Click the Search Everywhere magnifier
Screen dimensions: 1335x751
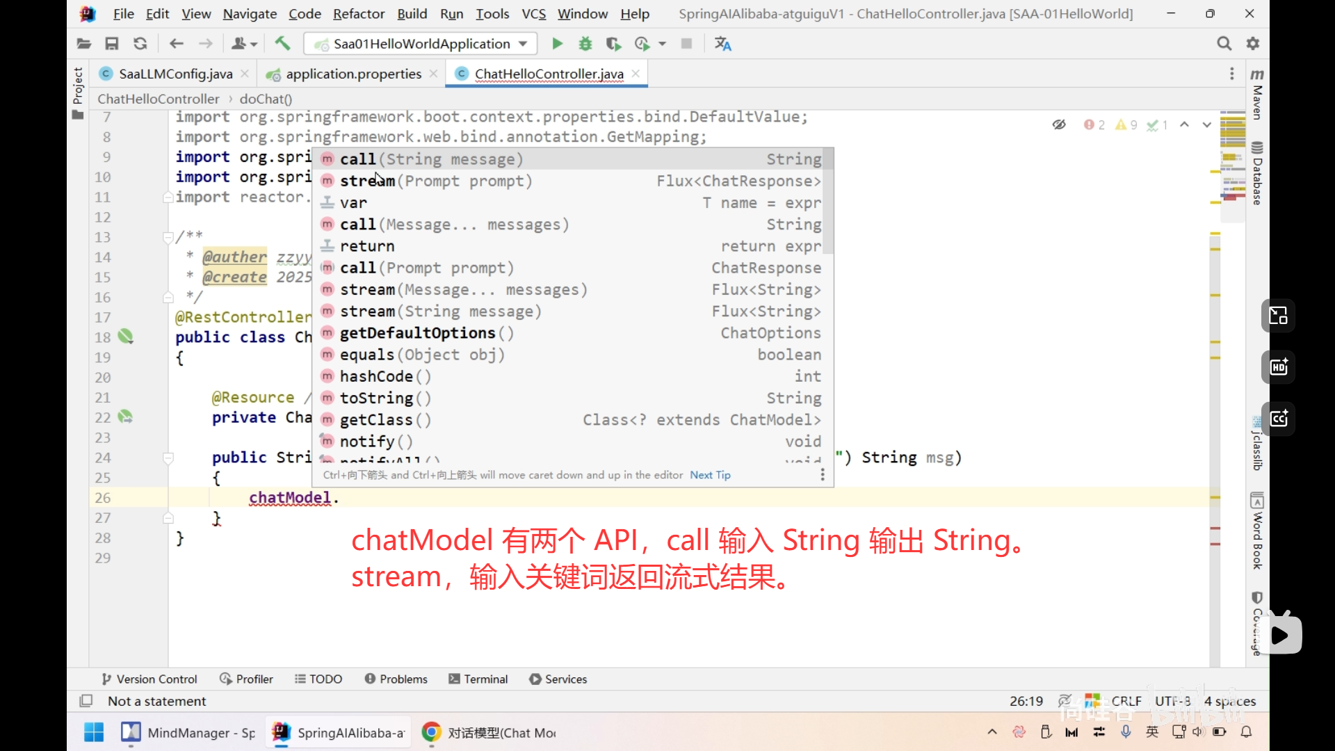point(1224,44)
